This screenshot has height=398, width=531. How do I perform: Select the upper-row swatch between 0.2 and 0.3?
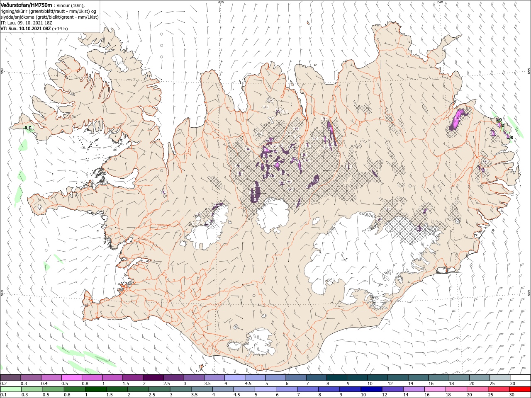point(10,378)
